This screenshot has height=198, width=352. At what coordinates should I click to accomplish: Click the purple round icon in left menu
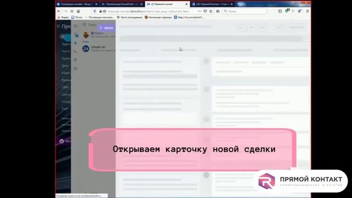tap(62, 141)
